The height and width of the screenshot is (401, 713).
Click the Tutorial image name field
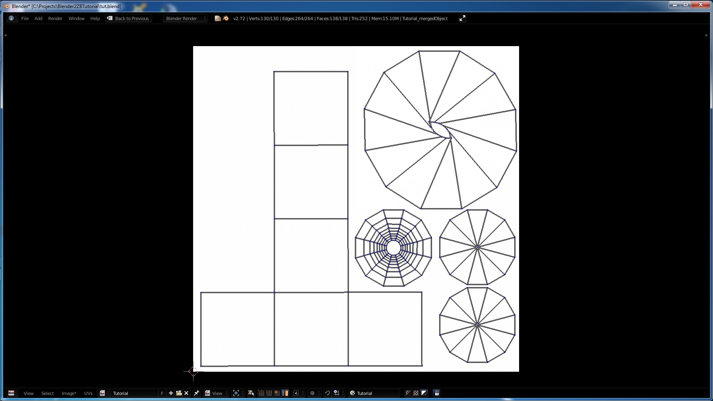(x=134, y=393)
